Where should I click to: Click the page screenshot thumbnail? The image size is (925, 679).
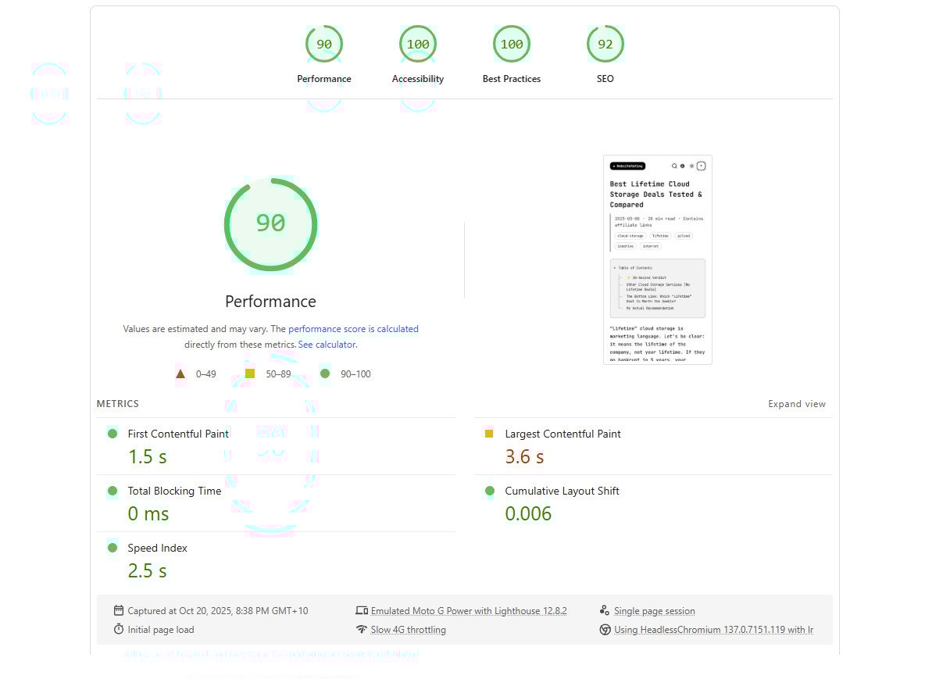657,259
